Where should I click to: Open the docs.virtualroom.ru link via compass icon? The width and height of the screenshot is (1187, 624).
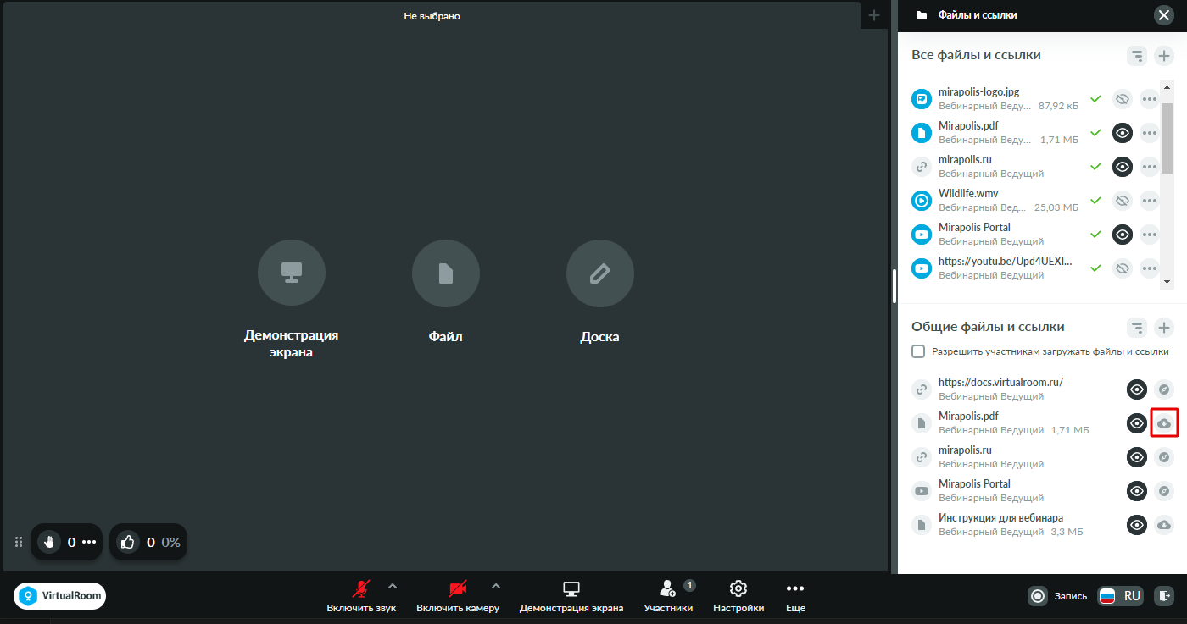click(x=1164, y=389)
